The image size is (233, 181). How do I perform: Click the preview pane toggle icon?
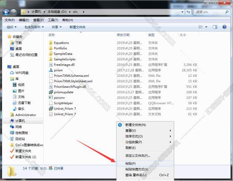(215, 27)
